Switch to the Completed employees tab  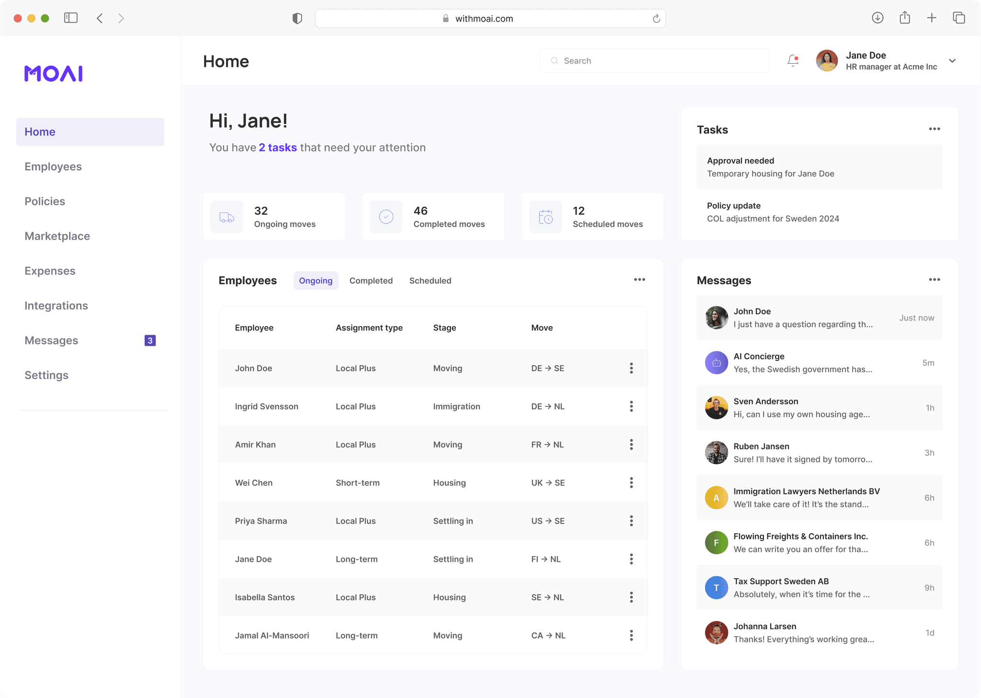tap(371, 280)
